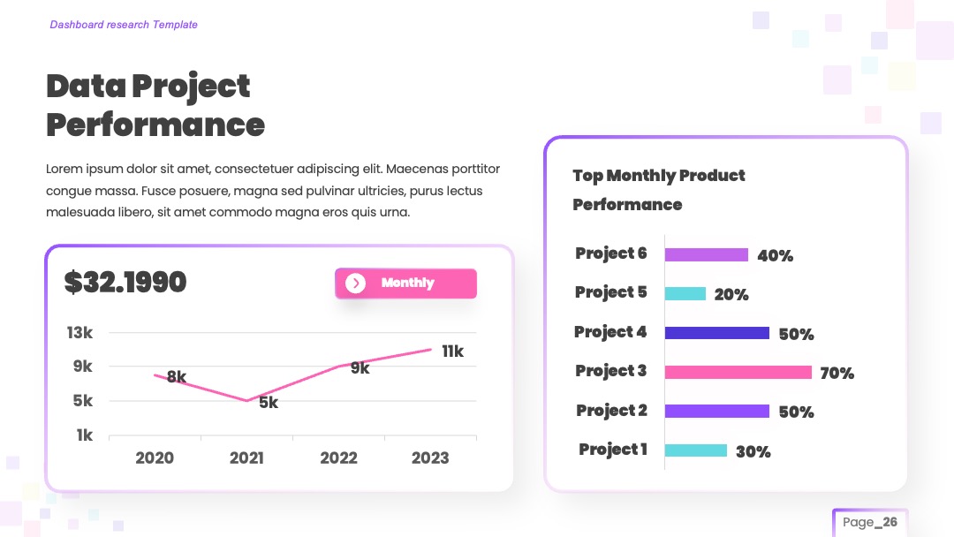The height and width of the screenshot is (537, 954).
Task: Click the Project 4 dark blue bar
Action: pyautogui.click(x=717, y=333)
